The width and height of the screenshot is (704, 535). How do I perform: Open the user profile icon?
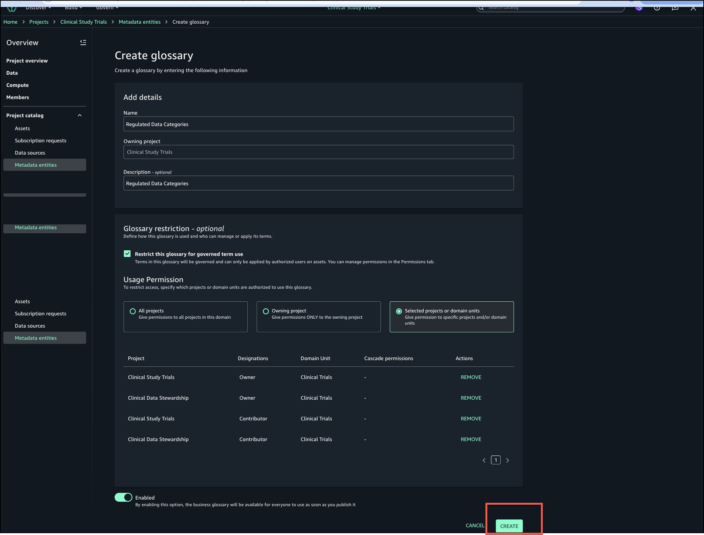(693, 8)
